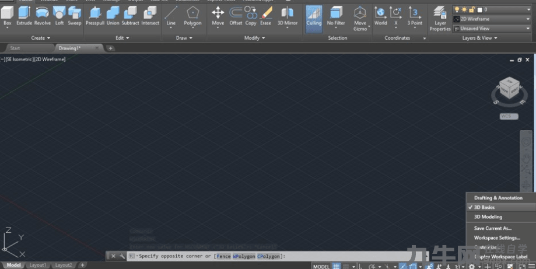The height and width of the screenshot is (269, 536).
Task: Open the Coordinates panel dialog launcher
Action: pyautogui.click(x=425, y=39)
